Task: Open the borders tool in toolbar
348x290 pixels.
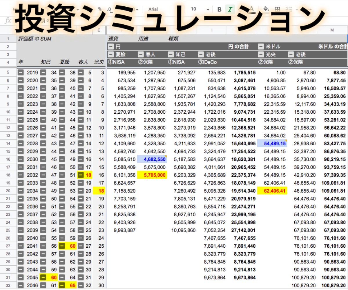Action: coord(278,9)
